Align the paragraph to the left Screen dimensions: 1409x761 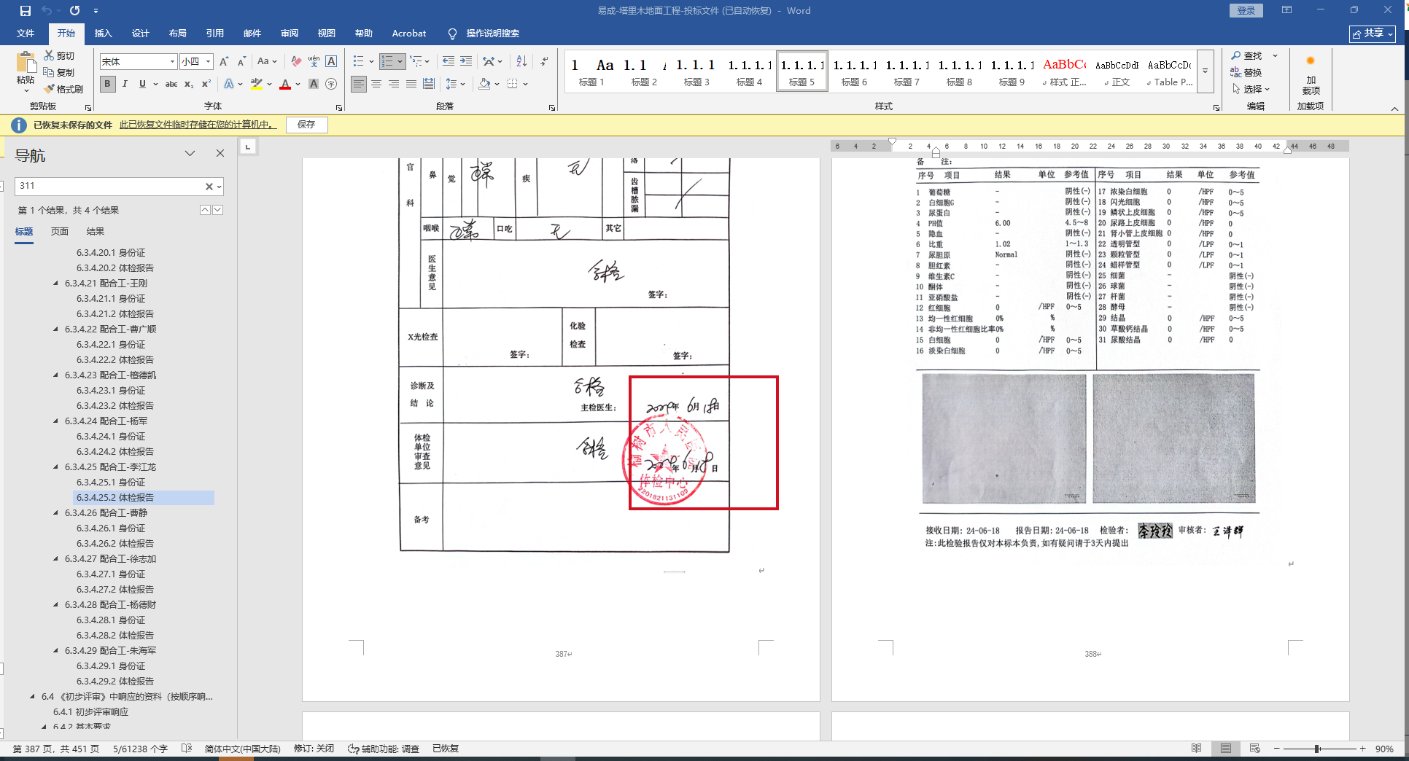[359, 84]
